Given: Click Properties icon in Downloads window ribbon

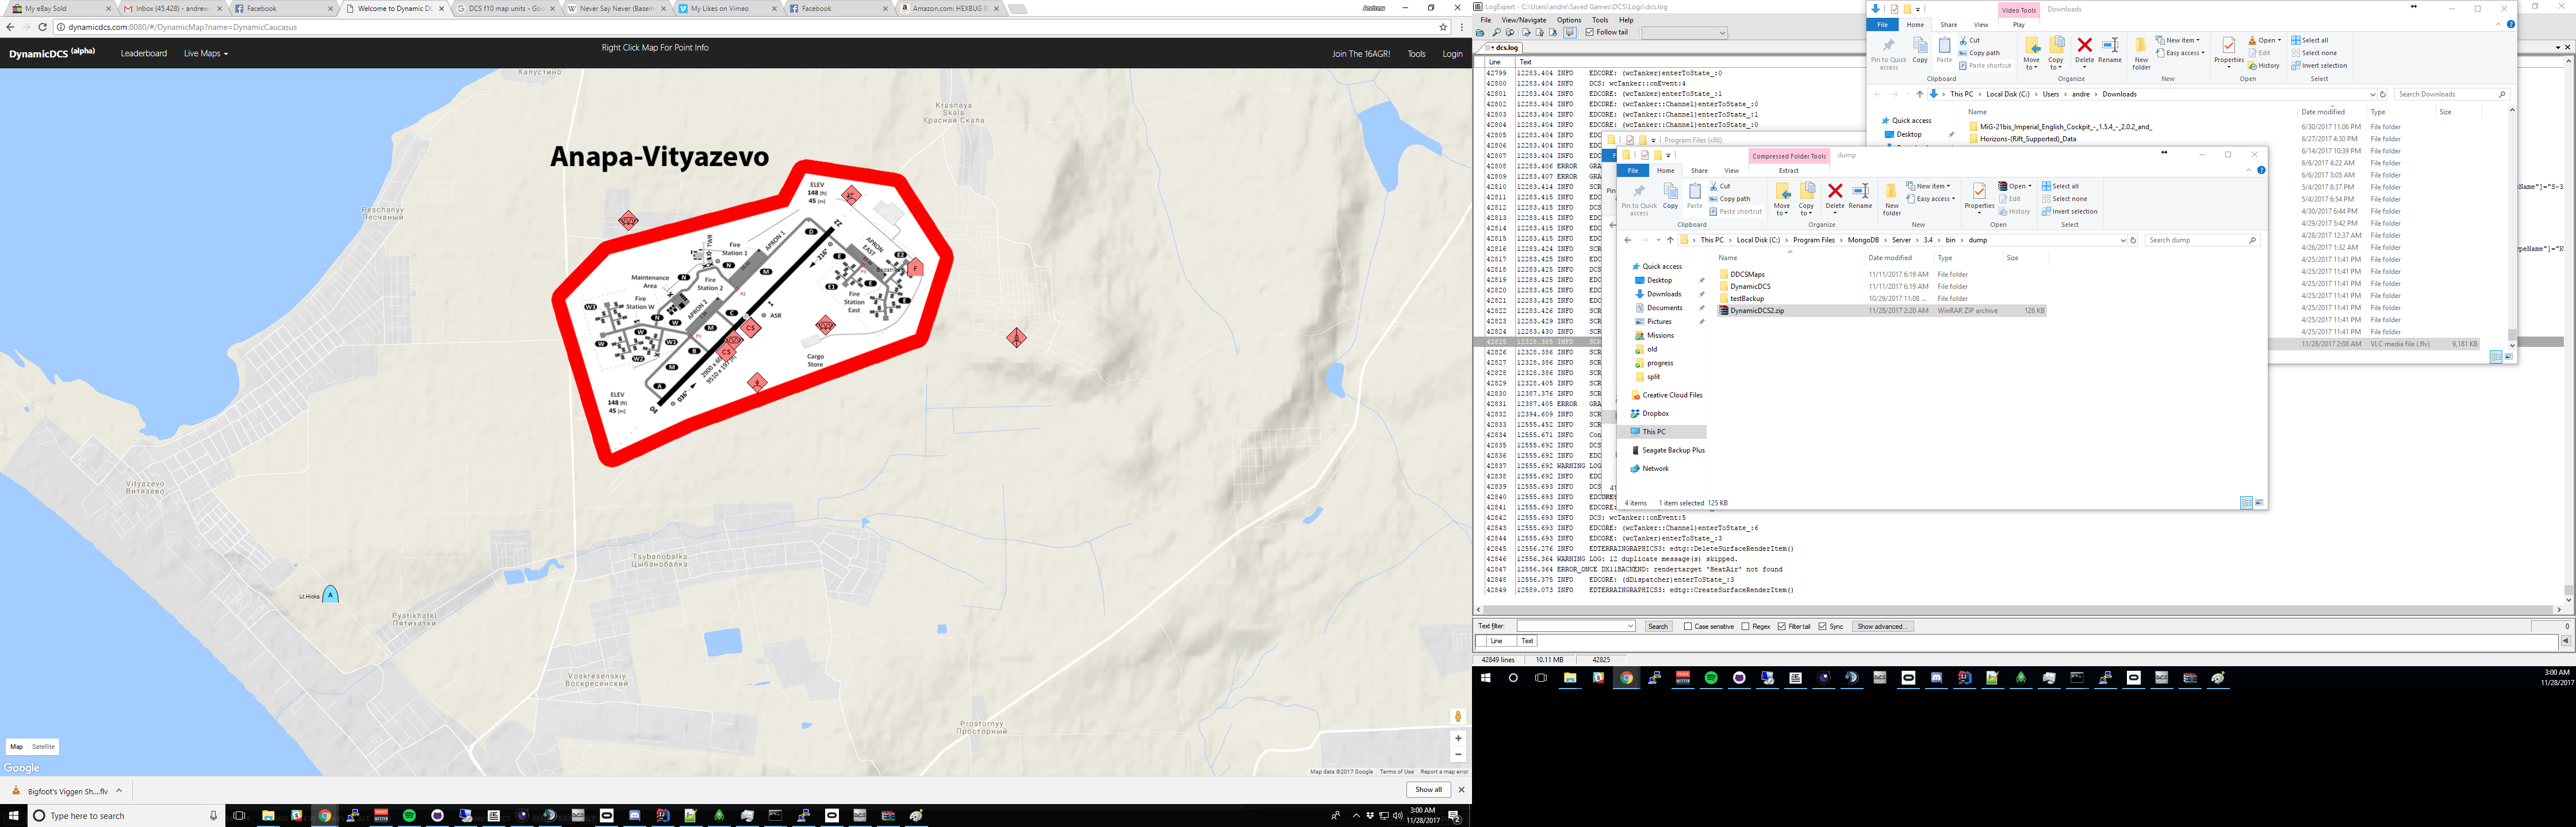Looking at the screenshot, I should pyautogui.click(x=2229, y=45).
